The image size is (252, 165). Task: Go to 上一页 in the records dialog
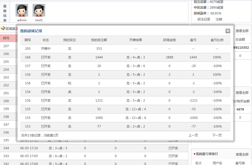click(193, 135)
